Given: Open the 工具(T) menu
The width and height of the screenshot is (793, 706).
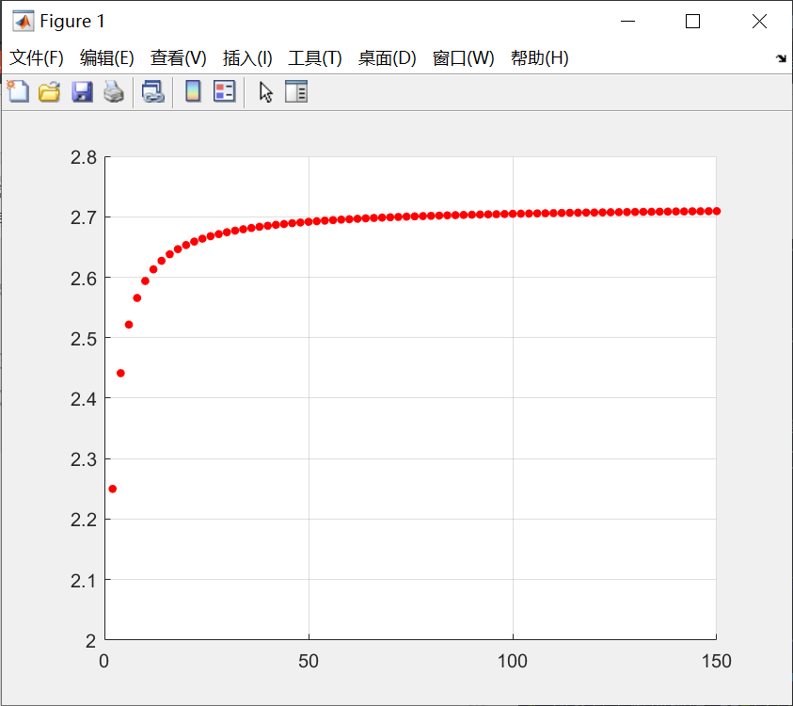Looking at the screenshot, I should tap(315, 58).
